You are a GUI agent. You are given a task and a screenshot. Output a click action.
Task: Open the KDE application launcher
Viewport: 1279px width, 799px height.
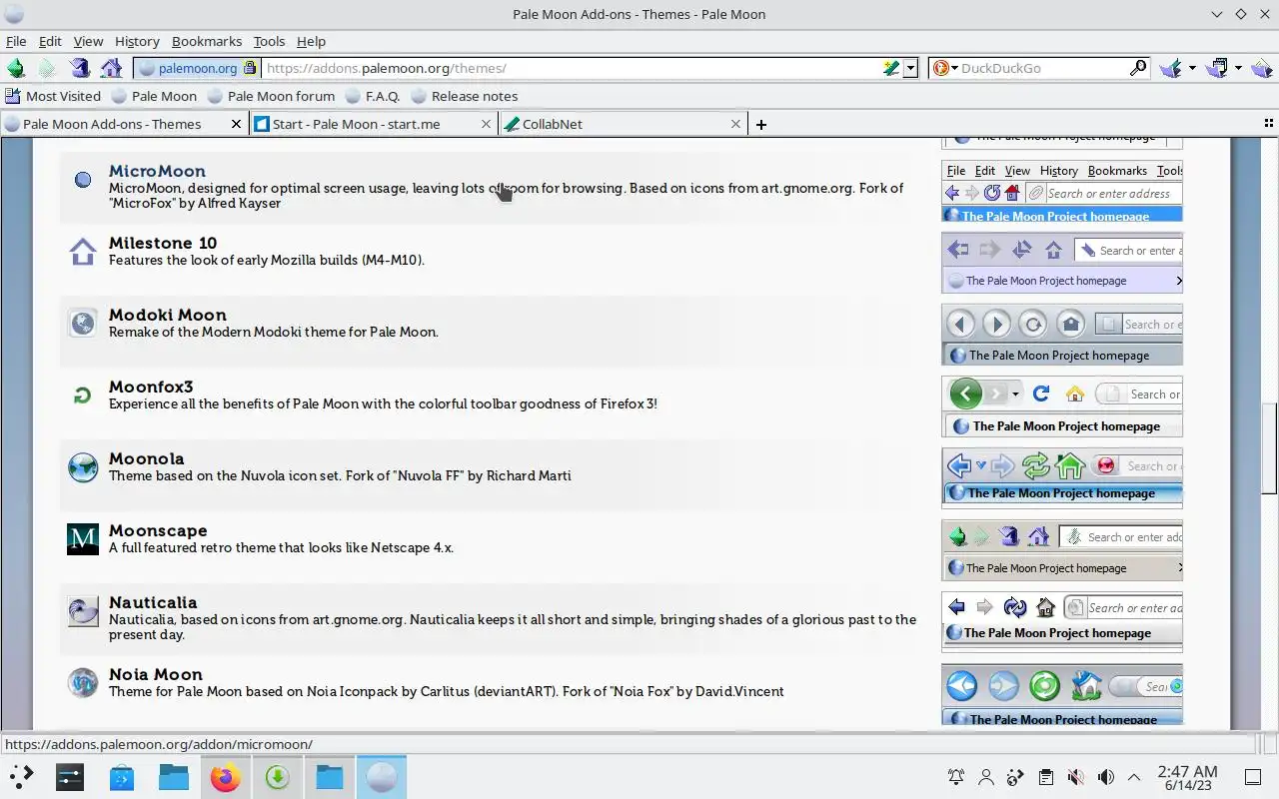[21, 776]
